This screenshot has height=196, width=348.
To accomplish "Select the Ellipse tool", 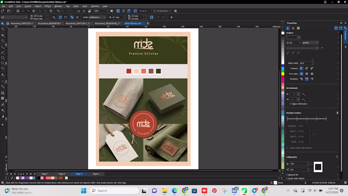I will [3, 63].
